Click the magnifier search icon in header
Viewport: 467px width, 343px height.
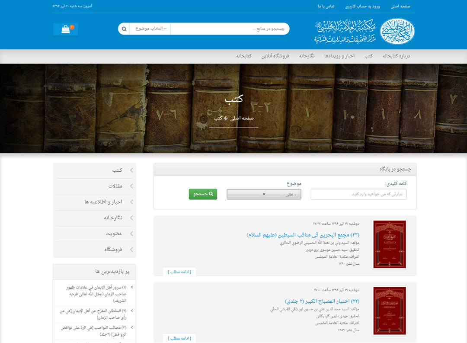click(124, 29)
